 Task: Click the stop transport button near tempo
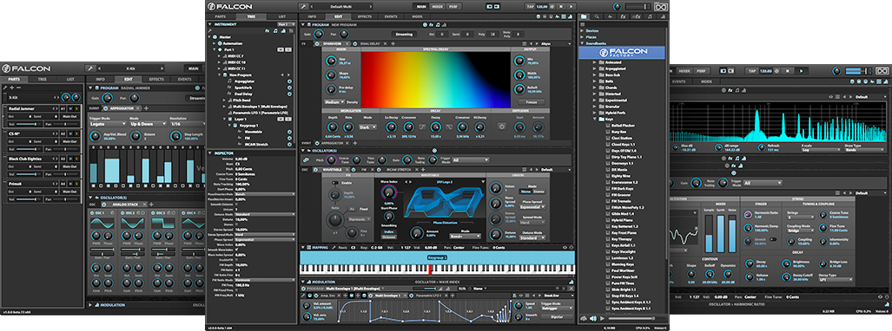[560, 7]
